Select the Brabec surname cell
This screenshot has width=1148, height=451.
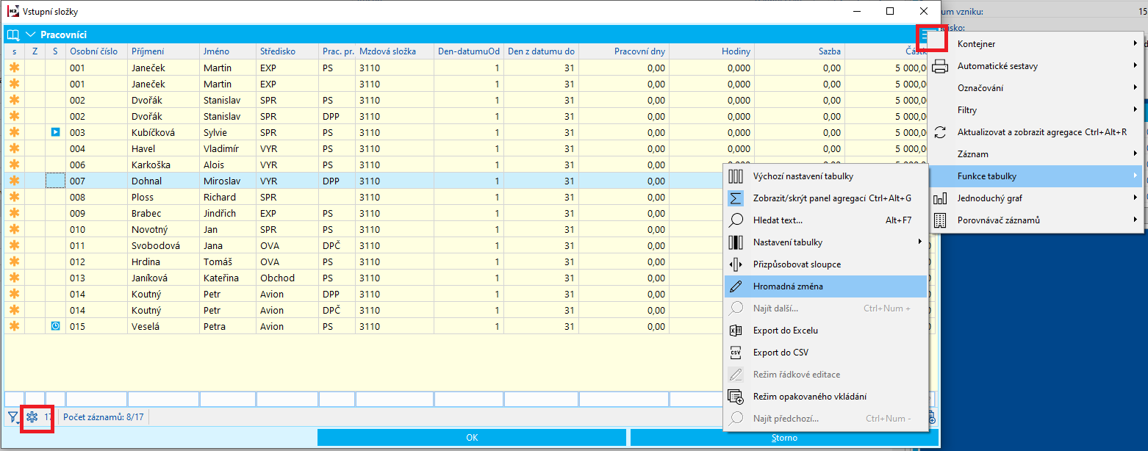click(163, 213)
